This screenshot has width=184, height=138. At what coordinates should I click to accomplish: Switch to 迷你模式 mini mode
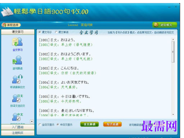pyautogui.click(x=165, y=25)
